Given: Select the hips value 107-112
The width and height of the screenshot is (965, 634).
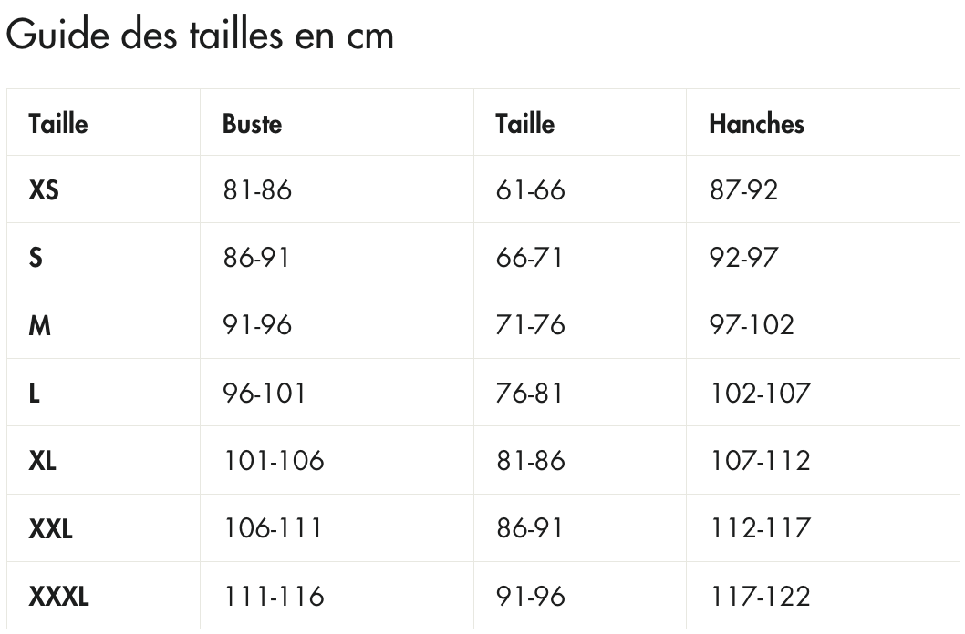Looking at the screenshot, I should click(x=760, y=461).
